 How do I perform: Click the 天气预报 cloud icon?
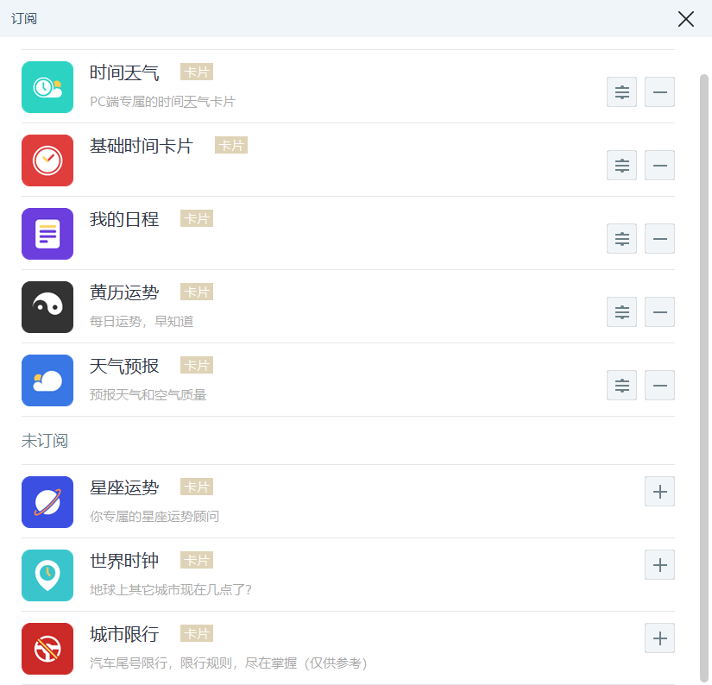click(x=47, y=380)
